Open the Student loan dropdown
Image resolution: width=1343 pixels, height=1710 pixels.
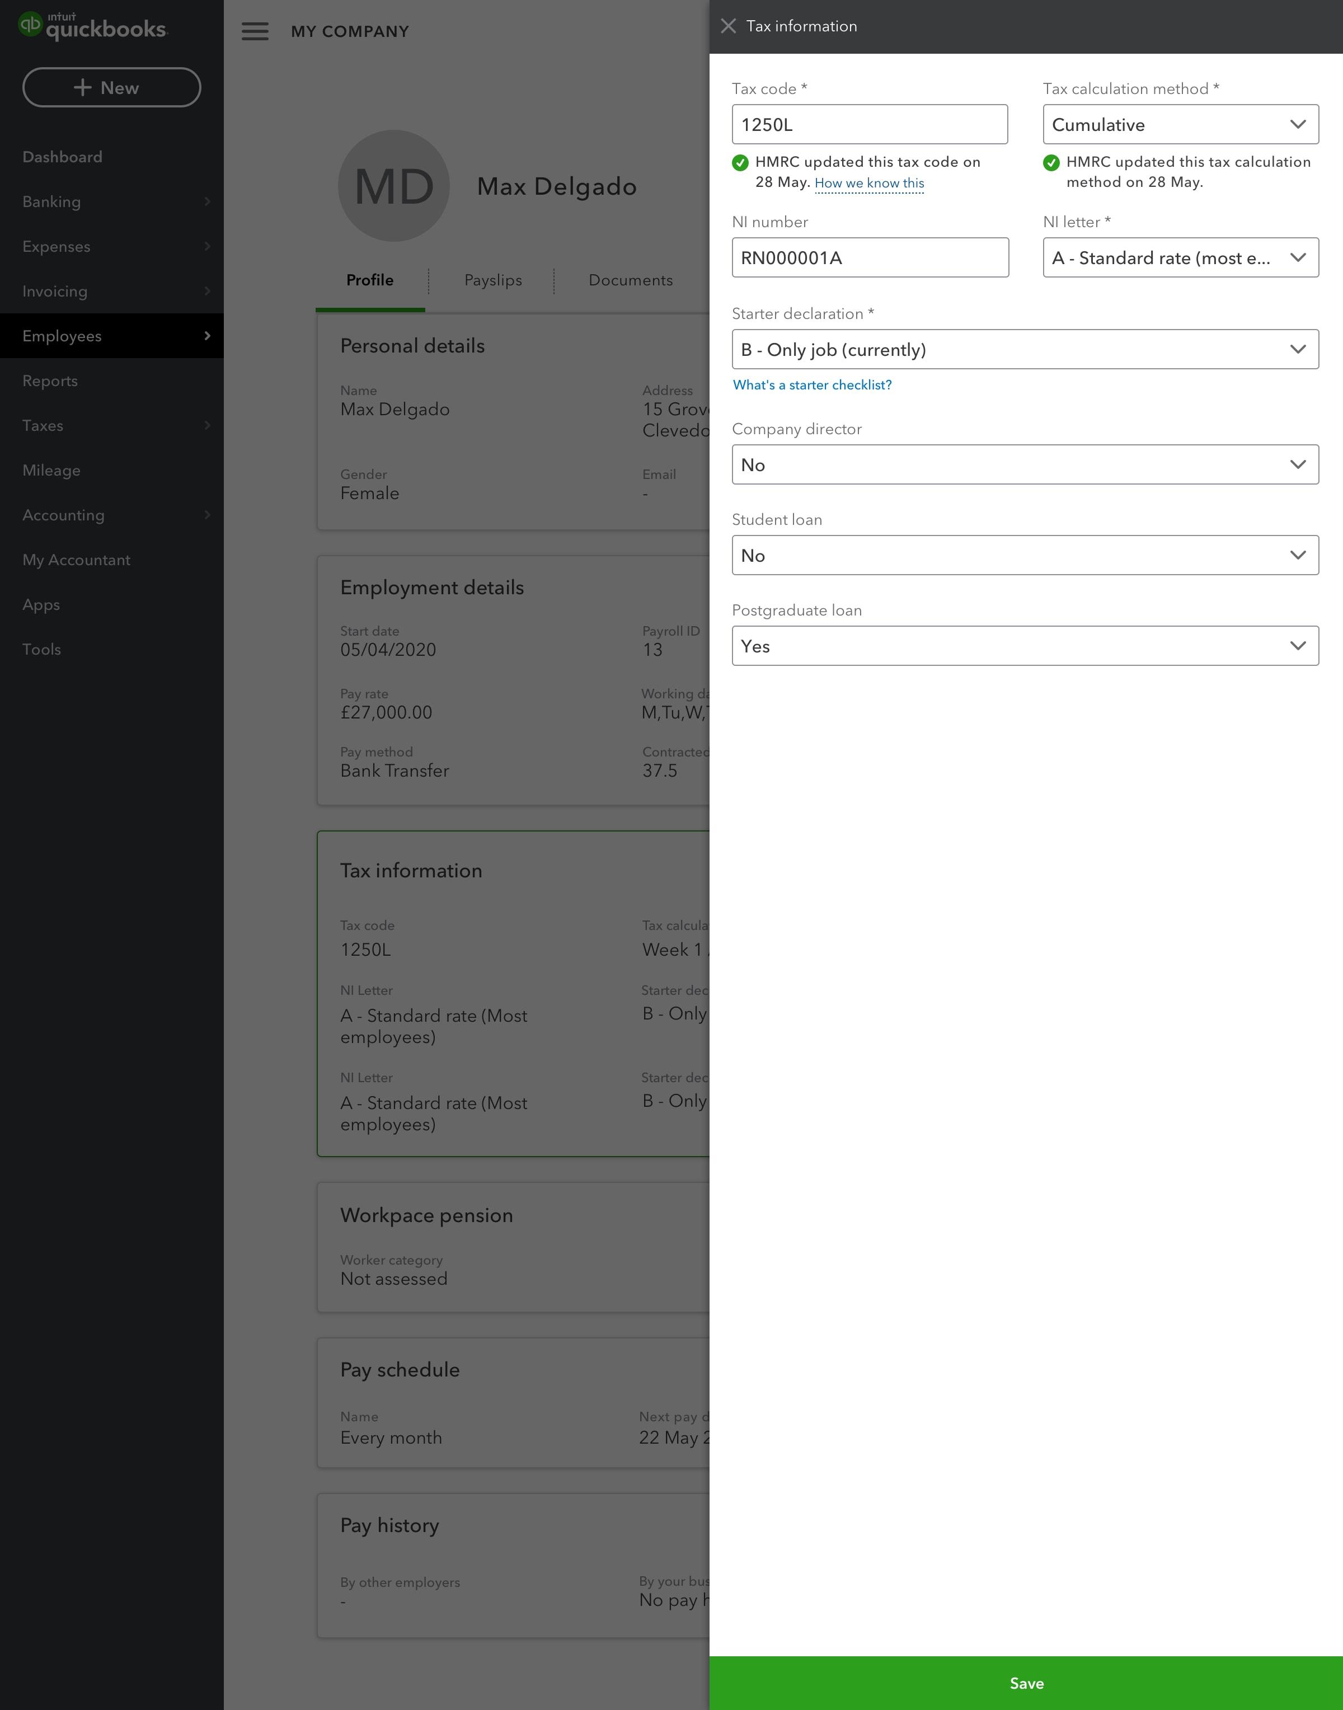pyautogui.click(x=1025, y=555)
